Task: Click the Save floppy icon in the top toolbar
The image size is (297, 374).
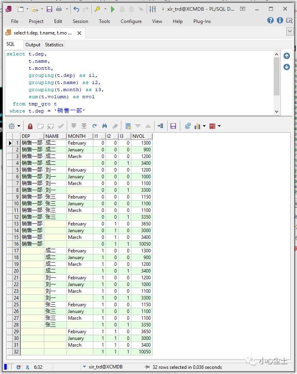Action: [49, 9]
